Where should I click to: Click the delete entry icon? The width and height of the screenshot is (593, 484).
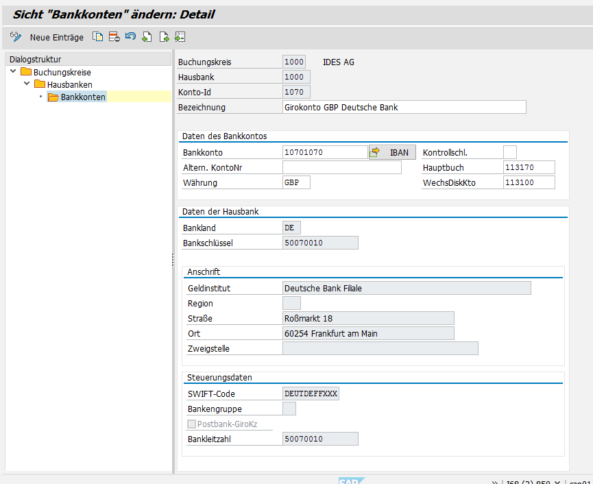click(x=114, y=37)
